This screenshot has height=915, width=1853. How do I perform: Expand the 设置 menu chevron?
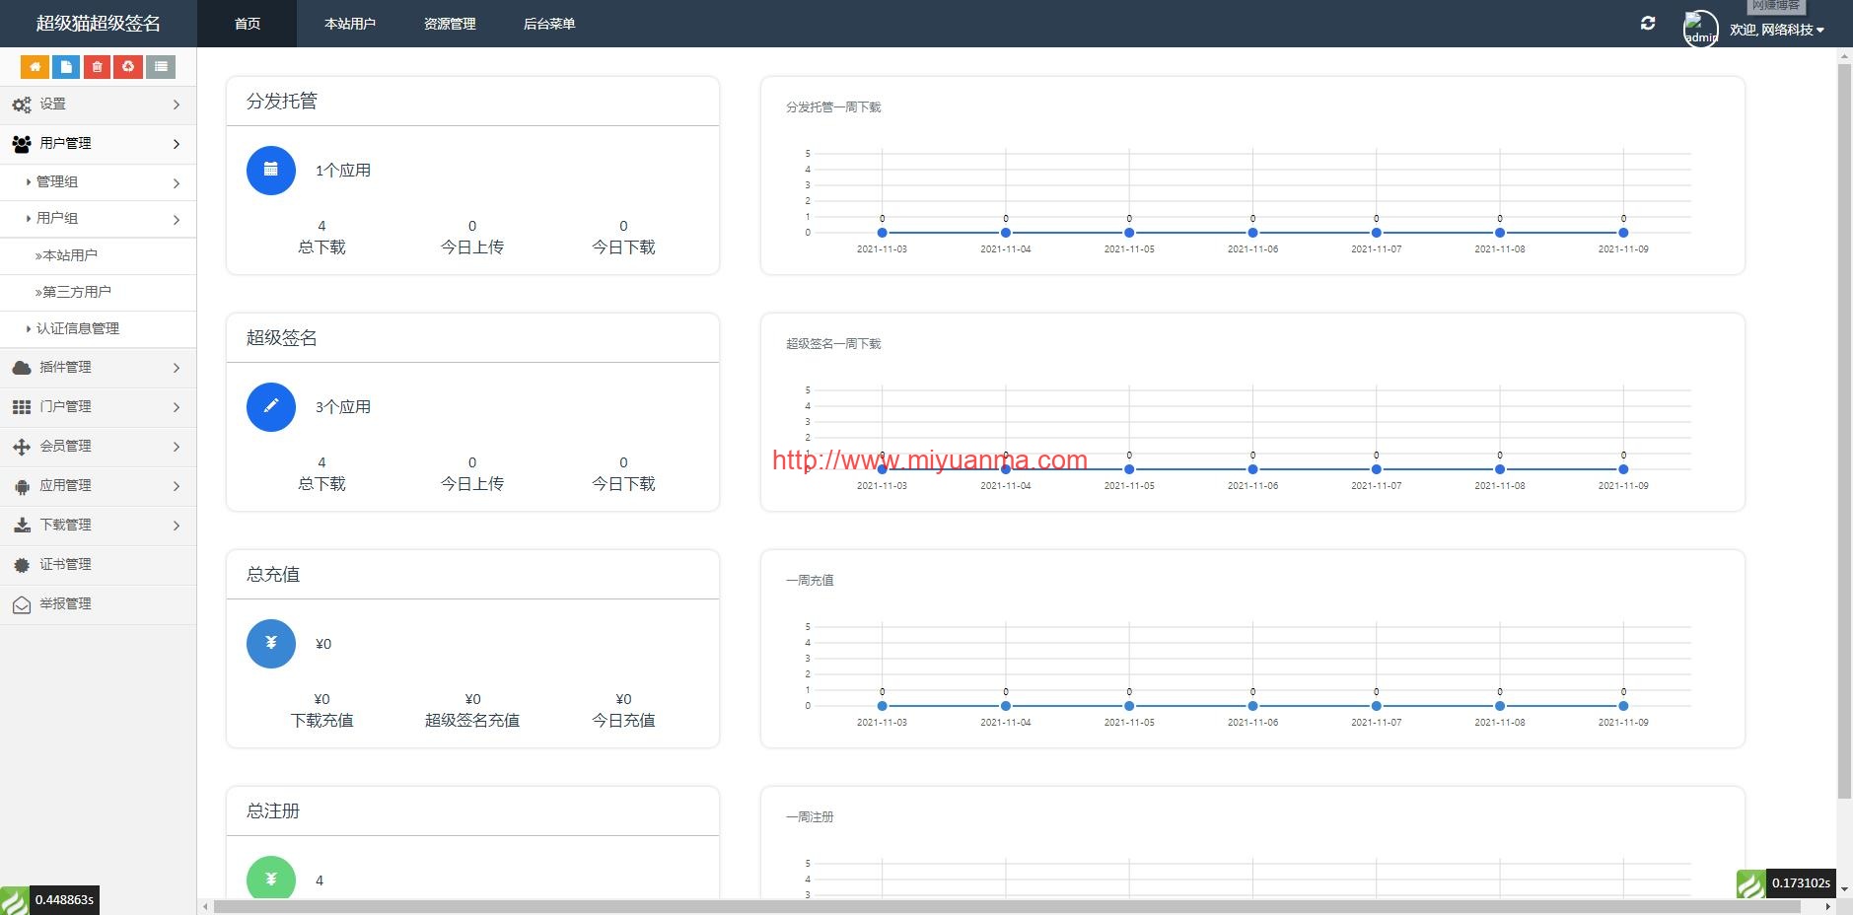click(x=177, y=105)
